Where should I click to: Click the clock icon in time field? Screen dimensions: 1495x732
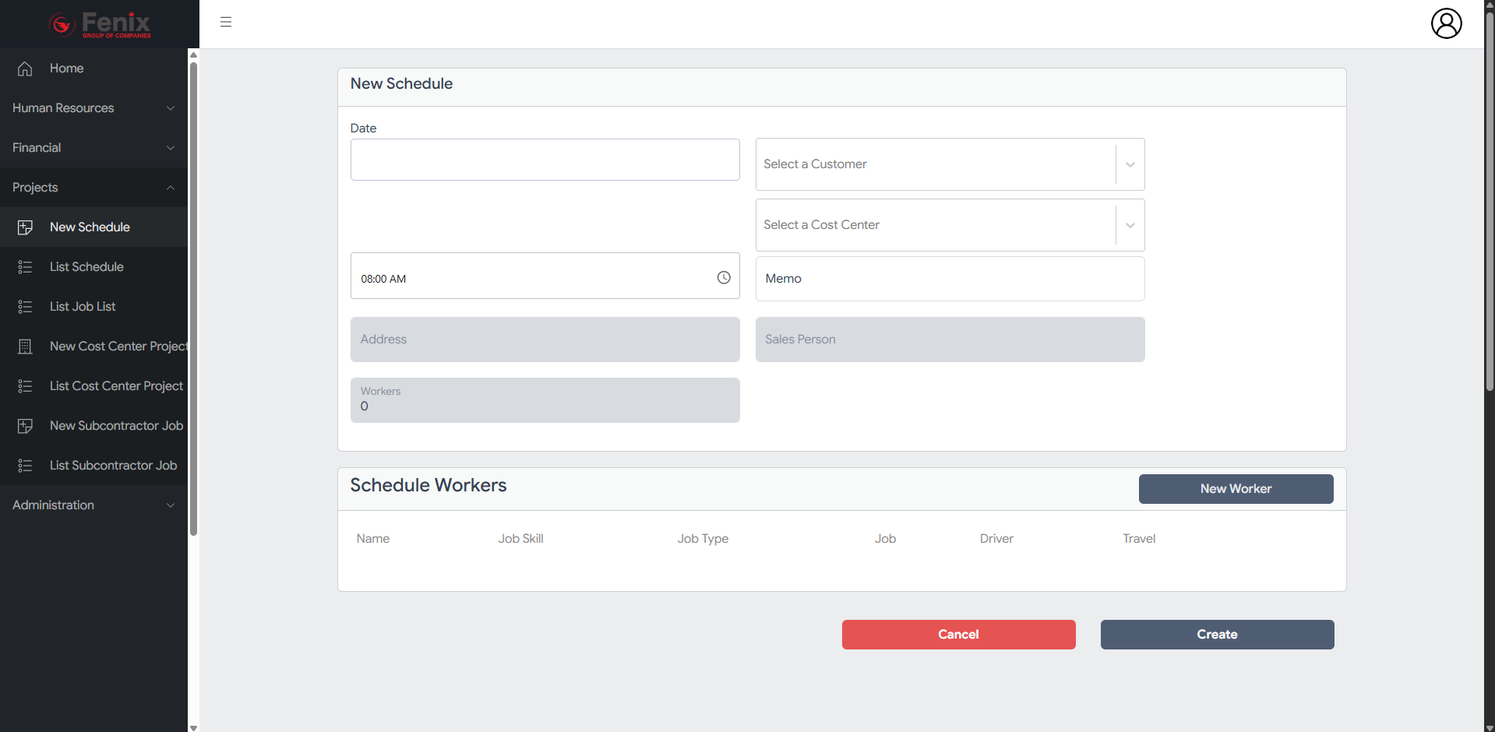[724, 277]
